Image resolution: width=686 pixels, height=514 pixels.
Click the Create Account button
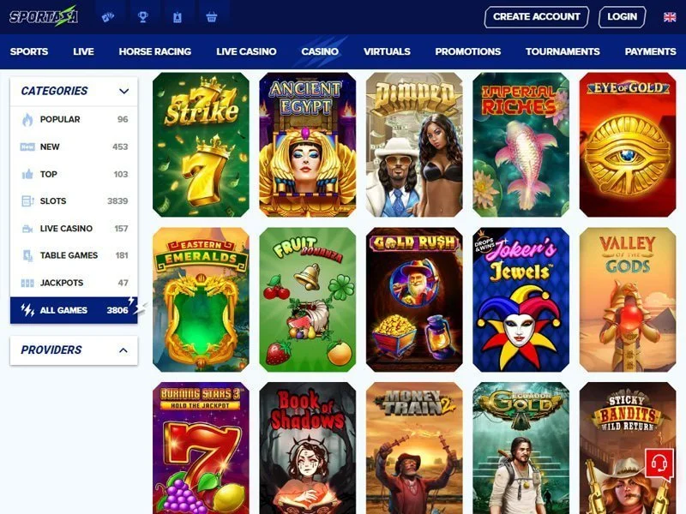537,17
